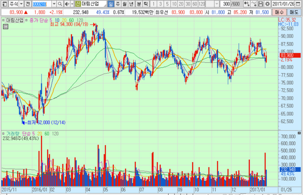Switch chart to monthly (월) period
The width and height of the screenshot is (303, 195).
pos(125,4)
